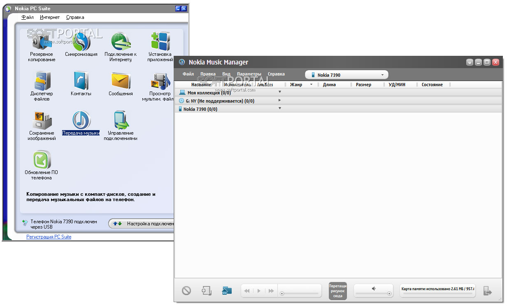The image size is (507, 307).
Task: Open the Параметры menu in Music Manager
Action: pyautogui.click(x=249, y=74)
